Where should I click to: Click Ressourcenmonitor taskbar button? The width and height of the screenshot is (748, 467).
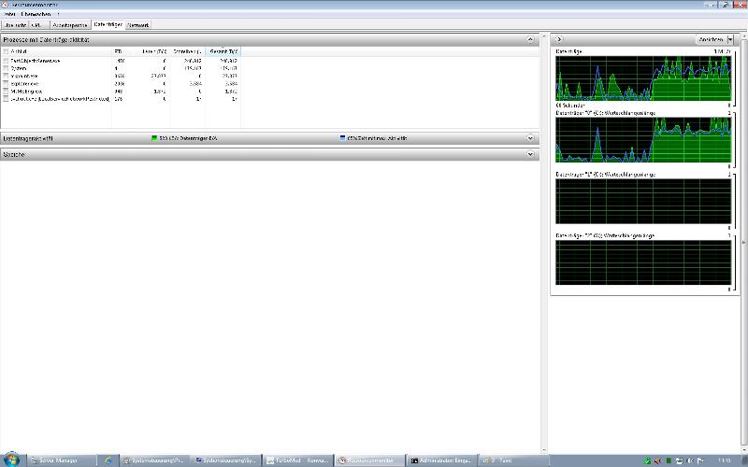click(369, 460)
